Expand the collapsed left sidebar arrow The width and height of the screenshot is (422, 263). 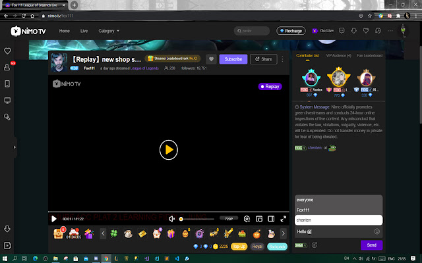[15, 147]
